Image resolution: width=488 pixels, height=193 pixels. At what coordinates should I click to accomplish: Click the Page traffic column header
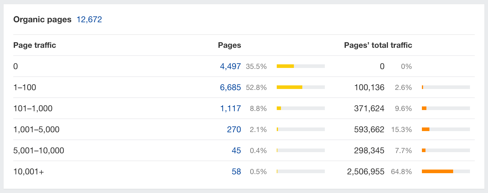(35, 45)
